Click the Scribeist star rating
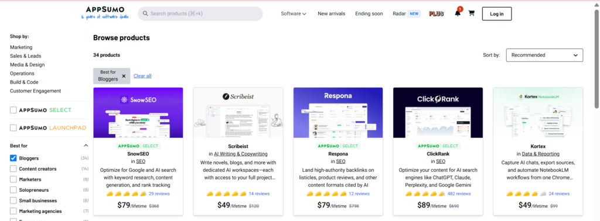The width and height of the screenshot is (600, 221). (226, 194)
